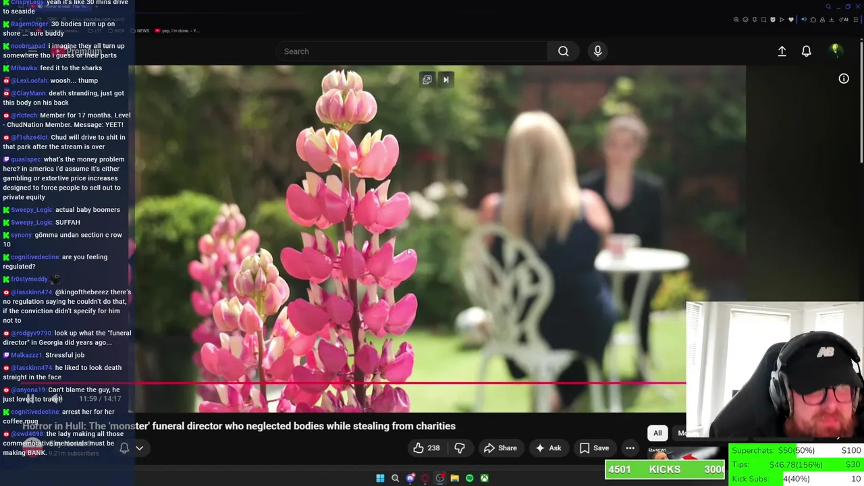
Task: Click the browser tab search icon
Action: click(828, 7)
